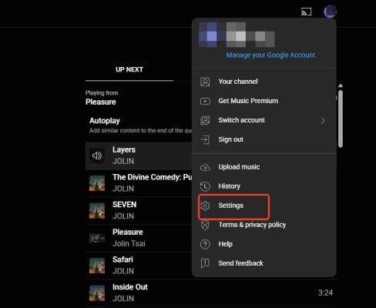Click the Jolin Tsai artist name
Viewport: 376px width, 308px height.
coord(129,243)
